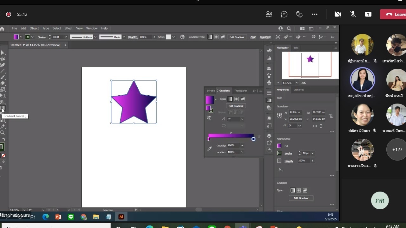Open Search via the magnifier icon in Illustrator
This screenshot has width=406, height=228.
[x=289, y=28]
